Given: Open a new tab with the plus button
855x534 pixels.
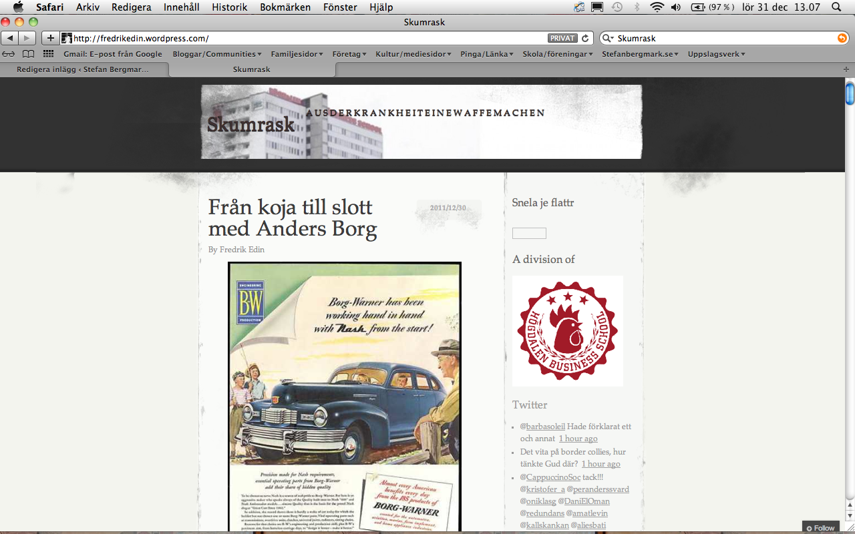Looking at the screenshot, I should pos(846,69).
